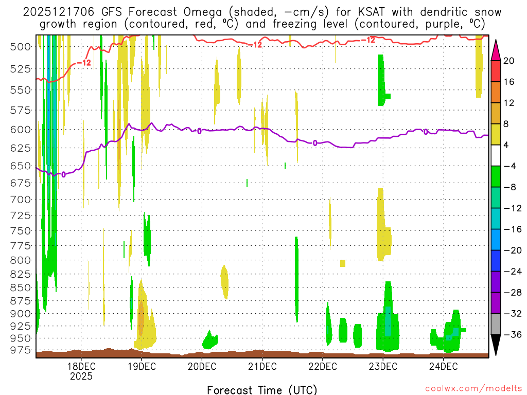Click the 975 pressure level label

pos(21,350)
